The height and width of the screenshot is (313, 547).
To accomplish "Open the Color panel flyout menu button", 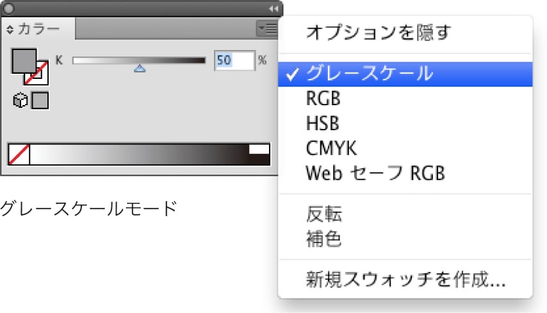I will pos(266,28).
